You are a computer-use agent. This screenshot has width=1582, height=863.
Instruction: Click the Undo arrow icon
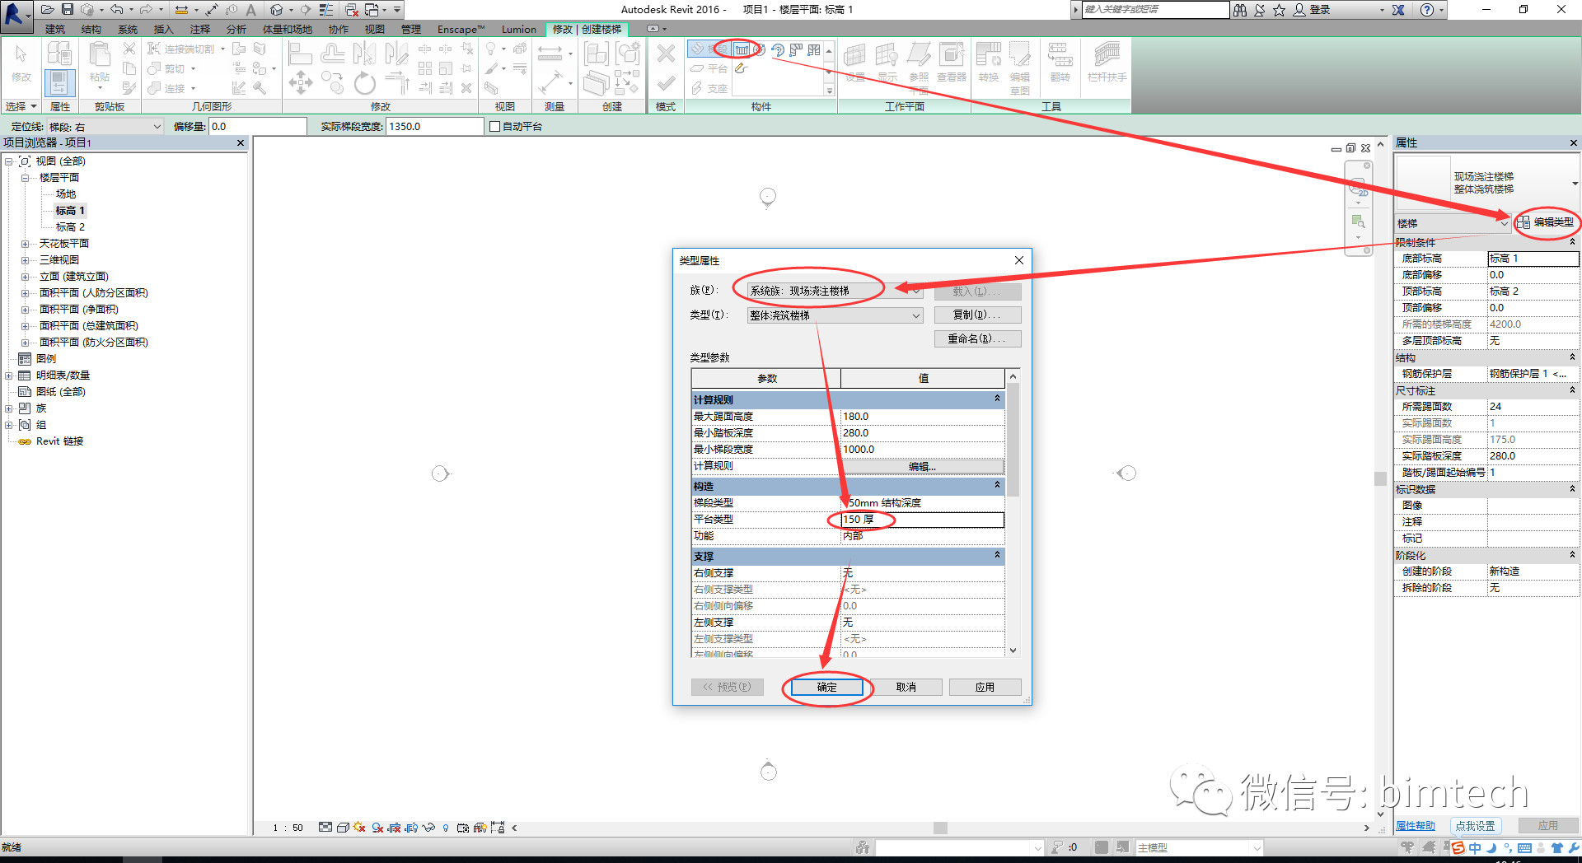(117, 10)
